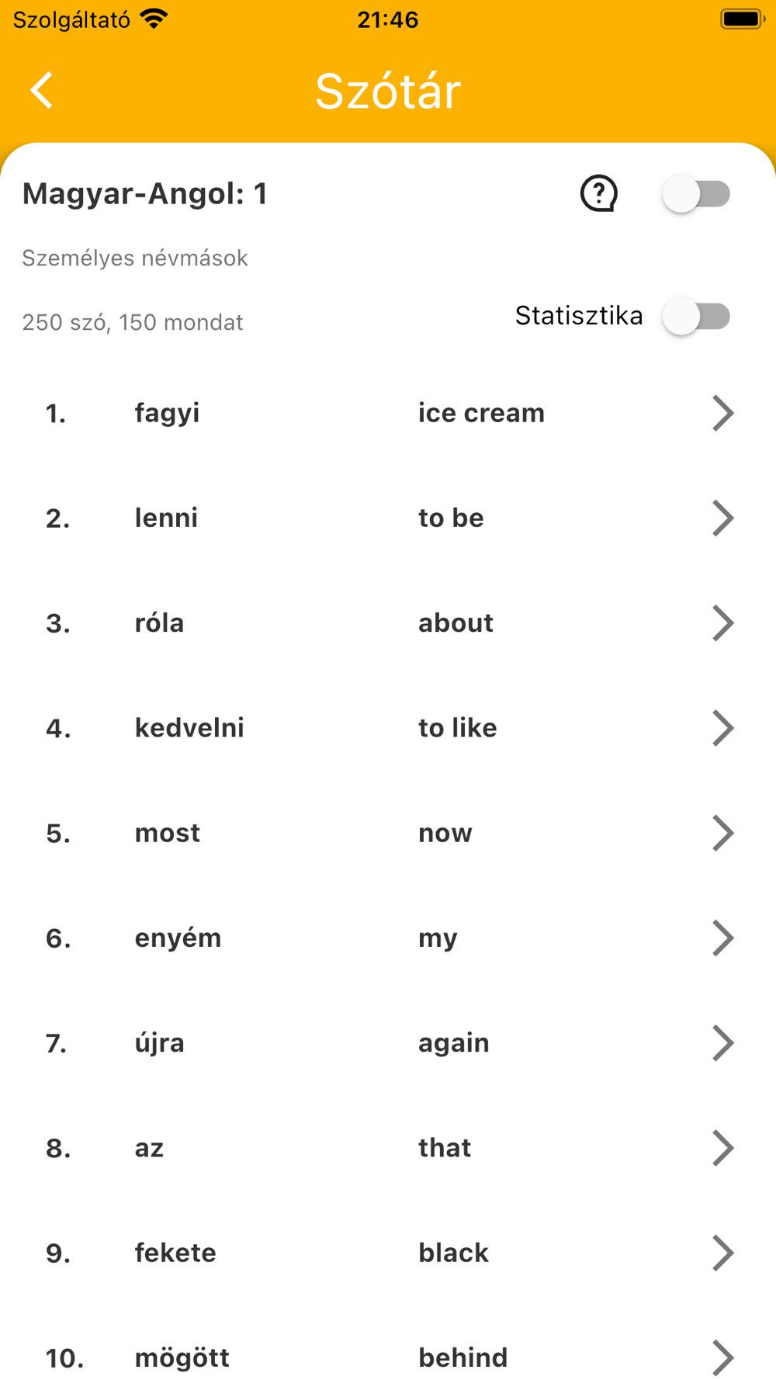Tap the 'Személyes névmások' subtitle
Viewport: 776px width, 1380px height.
[x=135, y=258]
